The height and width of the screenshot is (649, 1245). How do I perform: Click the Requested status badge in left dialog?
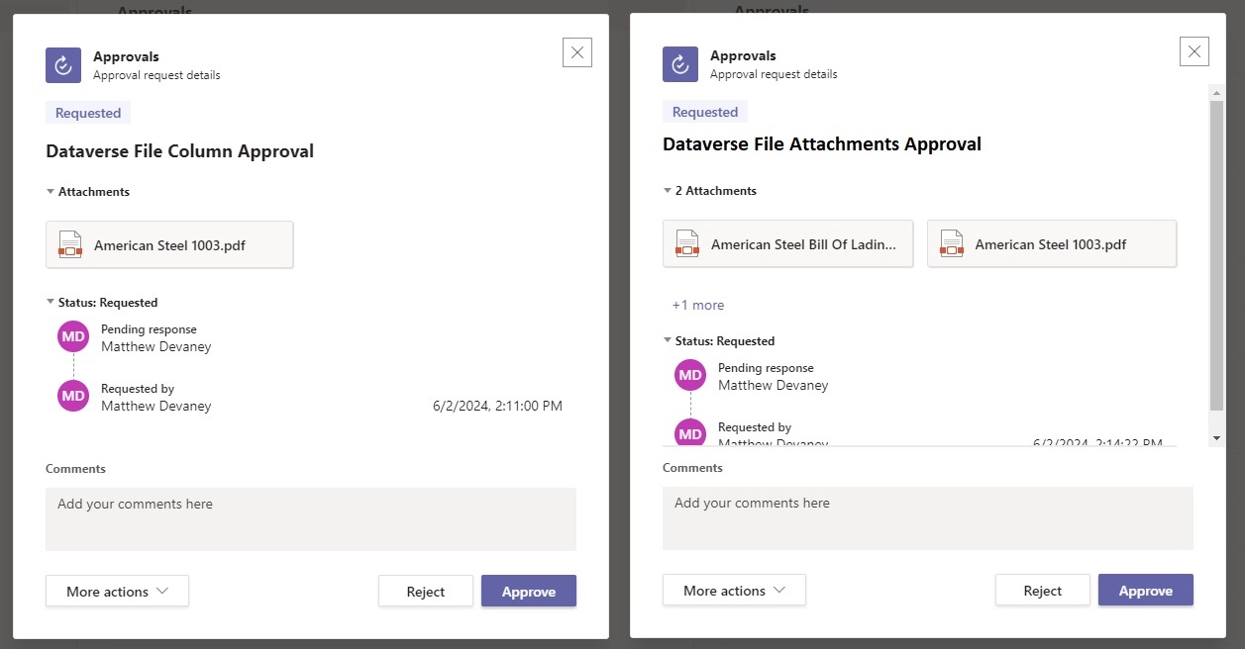pos(87,112)
